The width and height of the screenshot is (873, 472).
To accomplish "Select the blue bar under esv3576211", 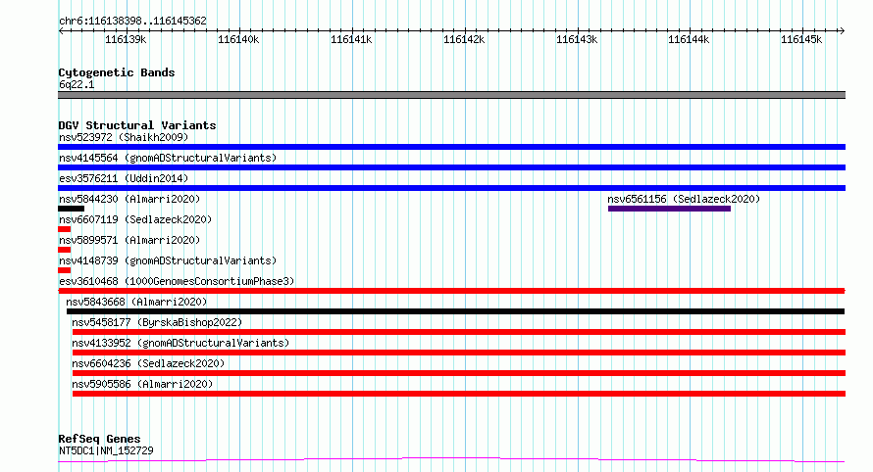I will 451,188.
